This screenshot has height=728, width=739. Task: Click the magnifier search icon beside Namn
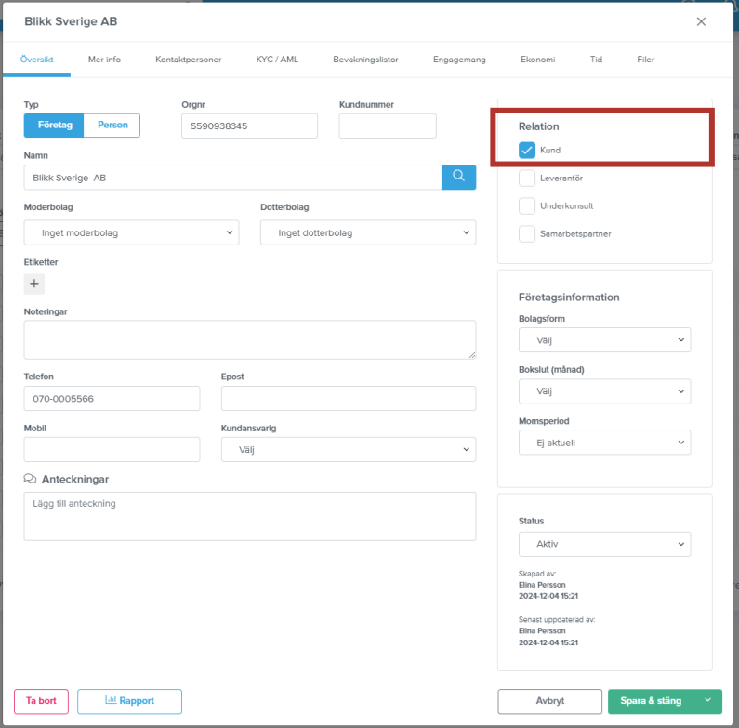click(x=458, y=178)
